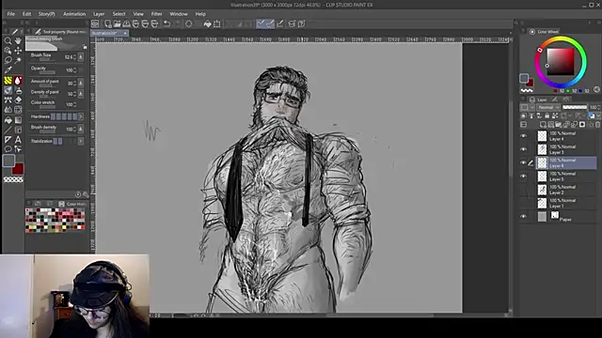602x338 pixels.
Task: Click the New file icon in command bar
Action: click(x=108, y=23)
